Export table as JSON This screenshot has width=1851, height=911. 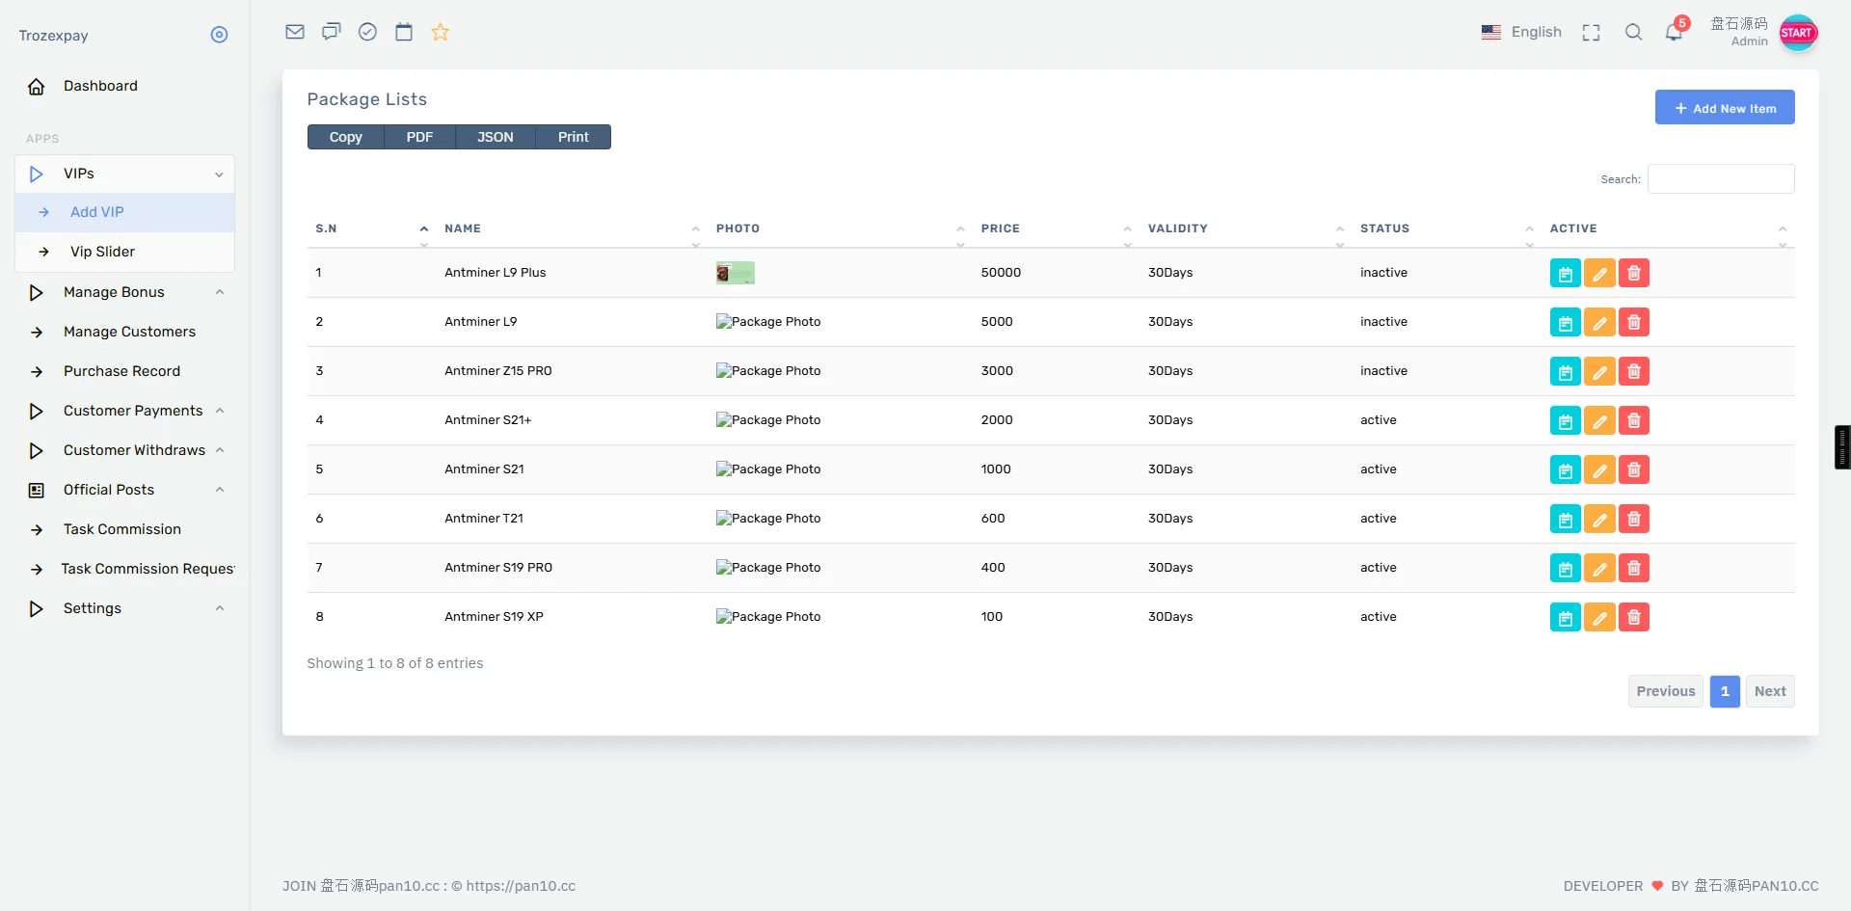pos(496,137)
